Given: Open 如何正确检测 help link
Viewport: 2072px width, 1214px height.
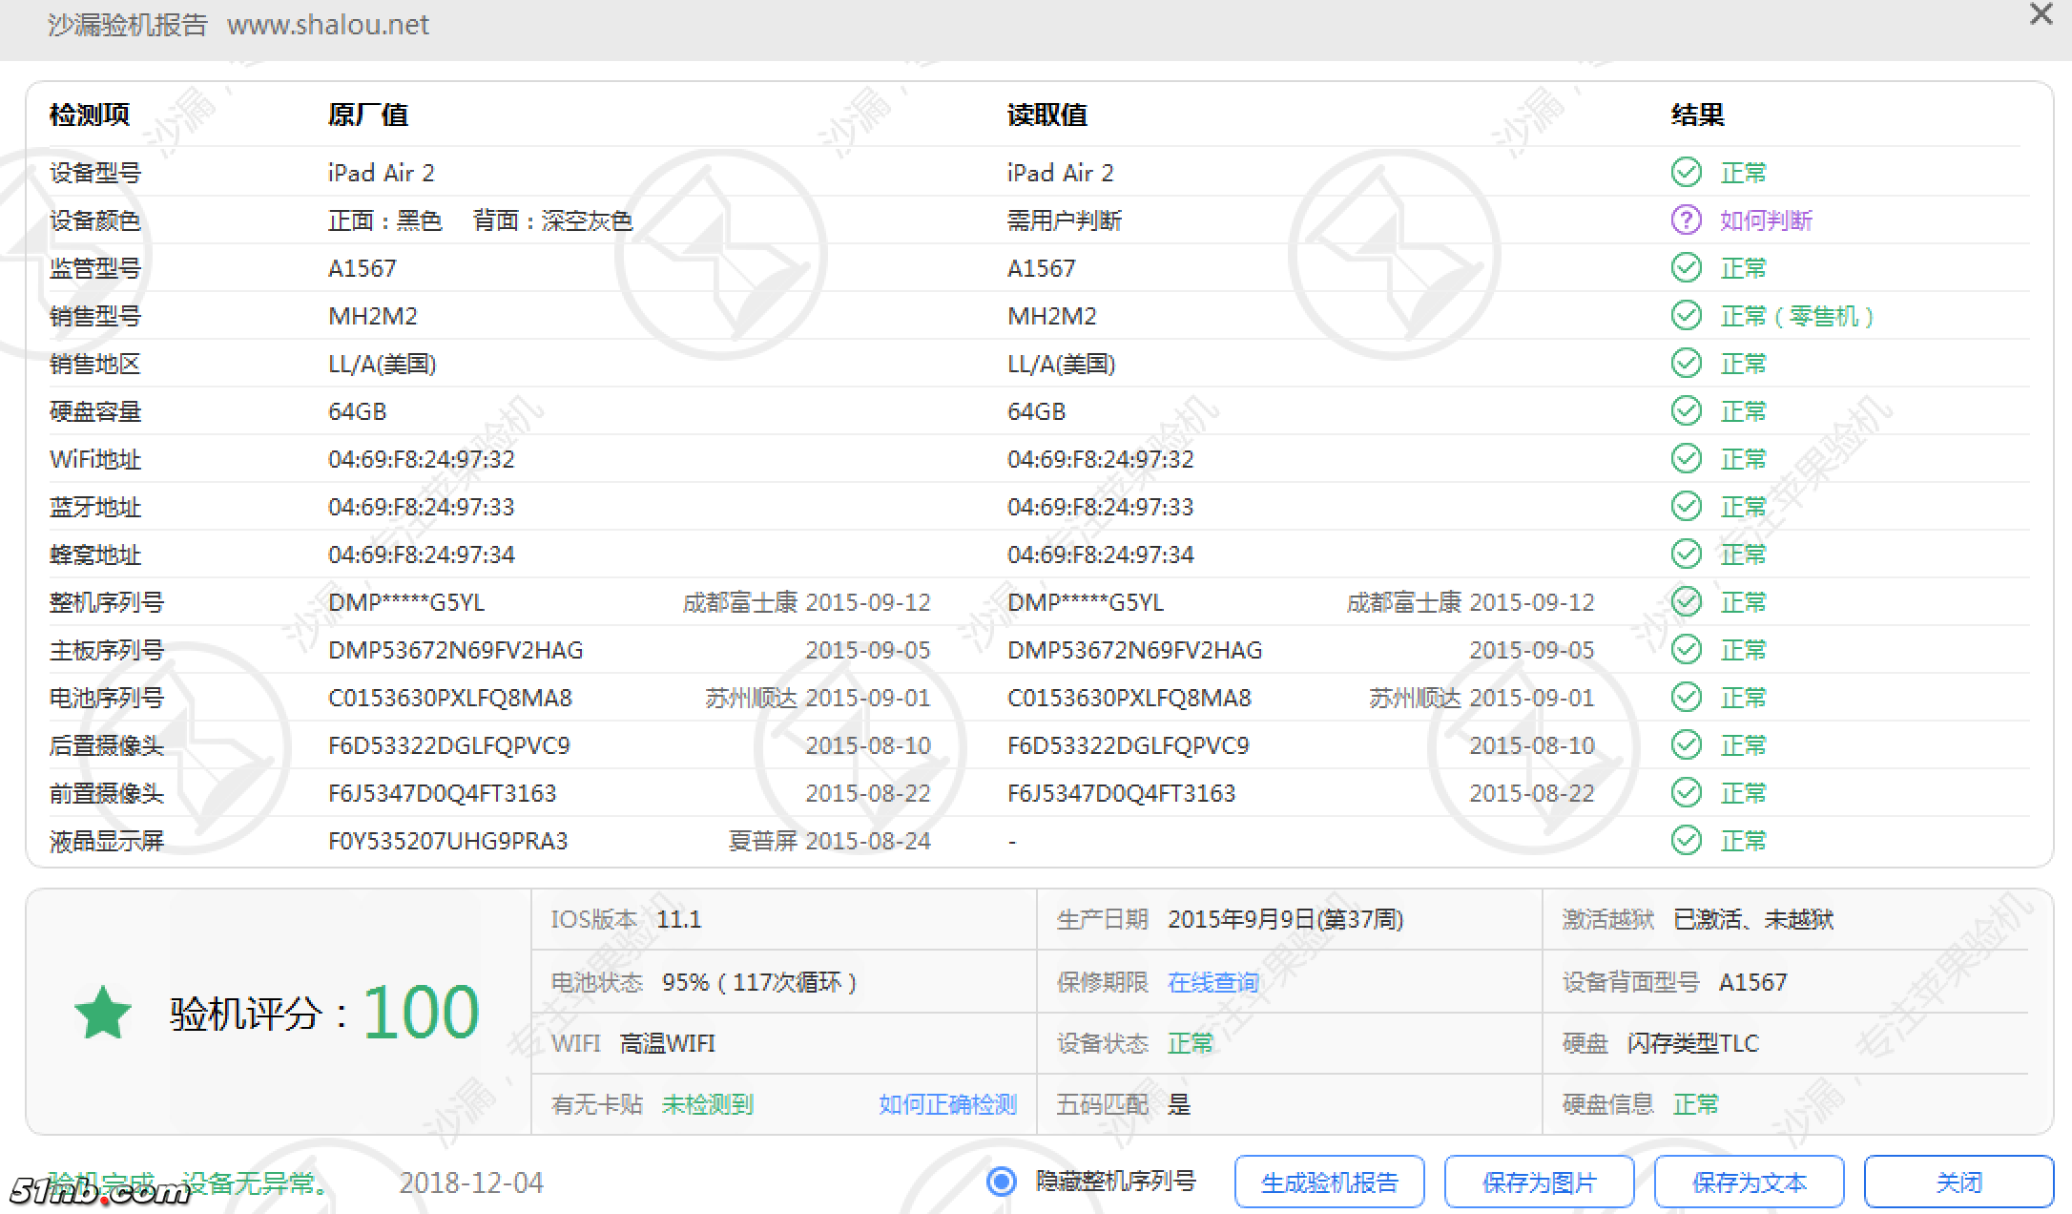Looking at the screenshot, I should (x=947, y=1104).
